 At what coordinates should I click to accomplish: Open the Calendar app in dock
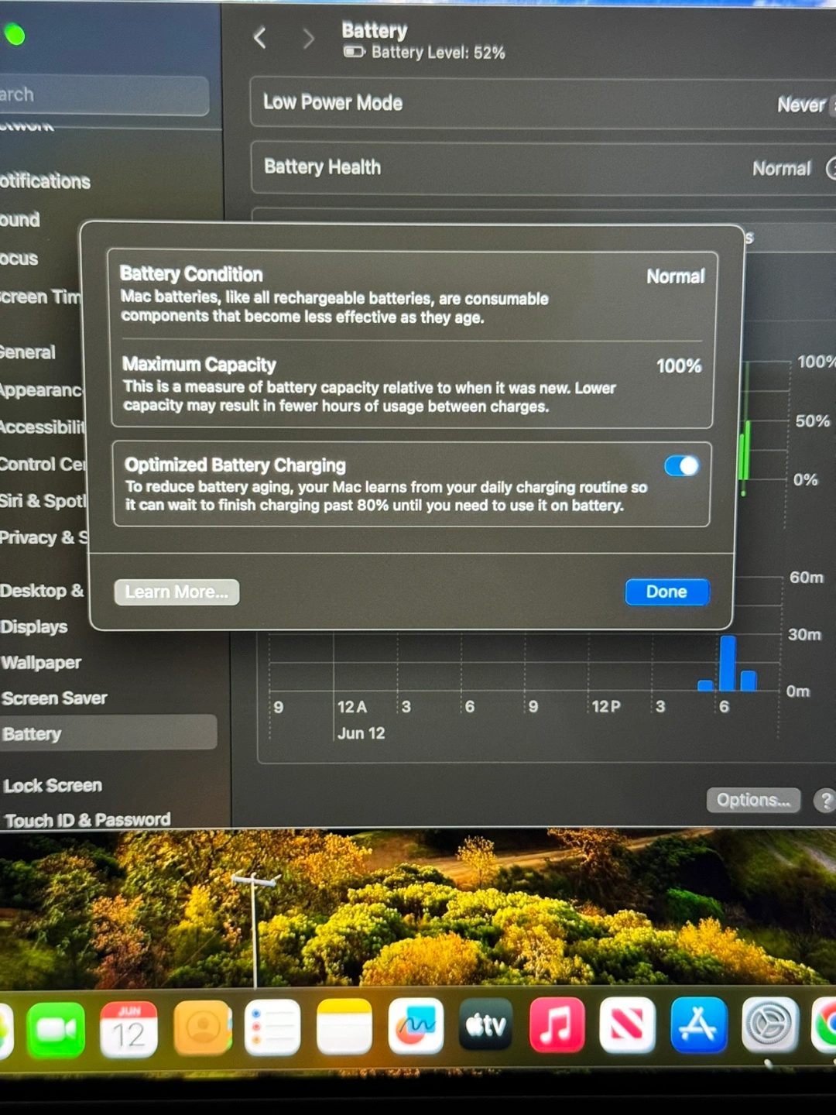coord(128,1029)
